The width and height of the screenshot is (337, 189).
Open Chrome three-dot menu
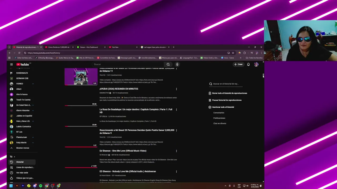pos(261,53)
